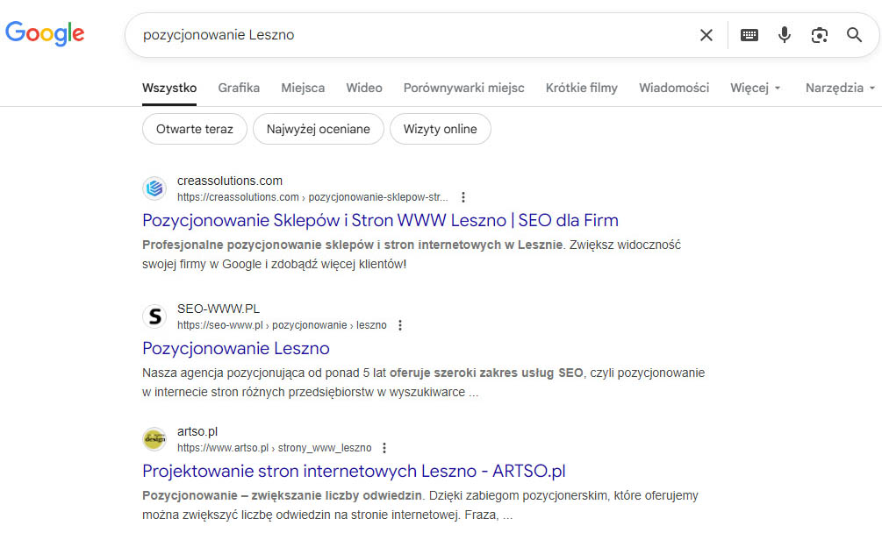
Task: Open the 'Narzędzia' tools dropdown
Action: coord(840,88)
